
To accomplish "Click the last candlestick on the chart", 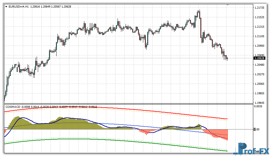I will (x=228, y=59).
